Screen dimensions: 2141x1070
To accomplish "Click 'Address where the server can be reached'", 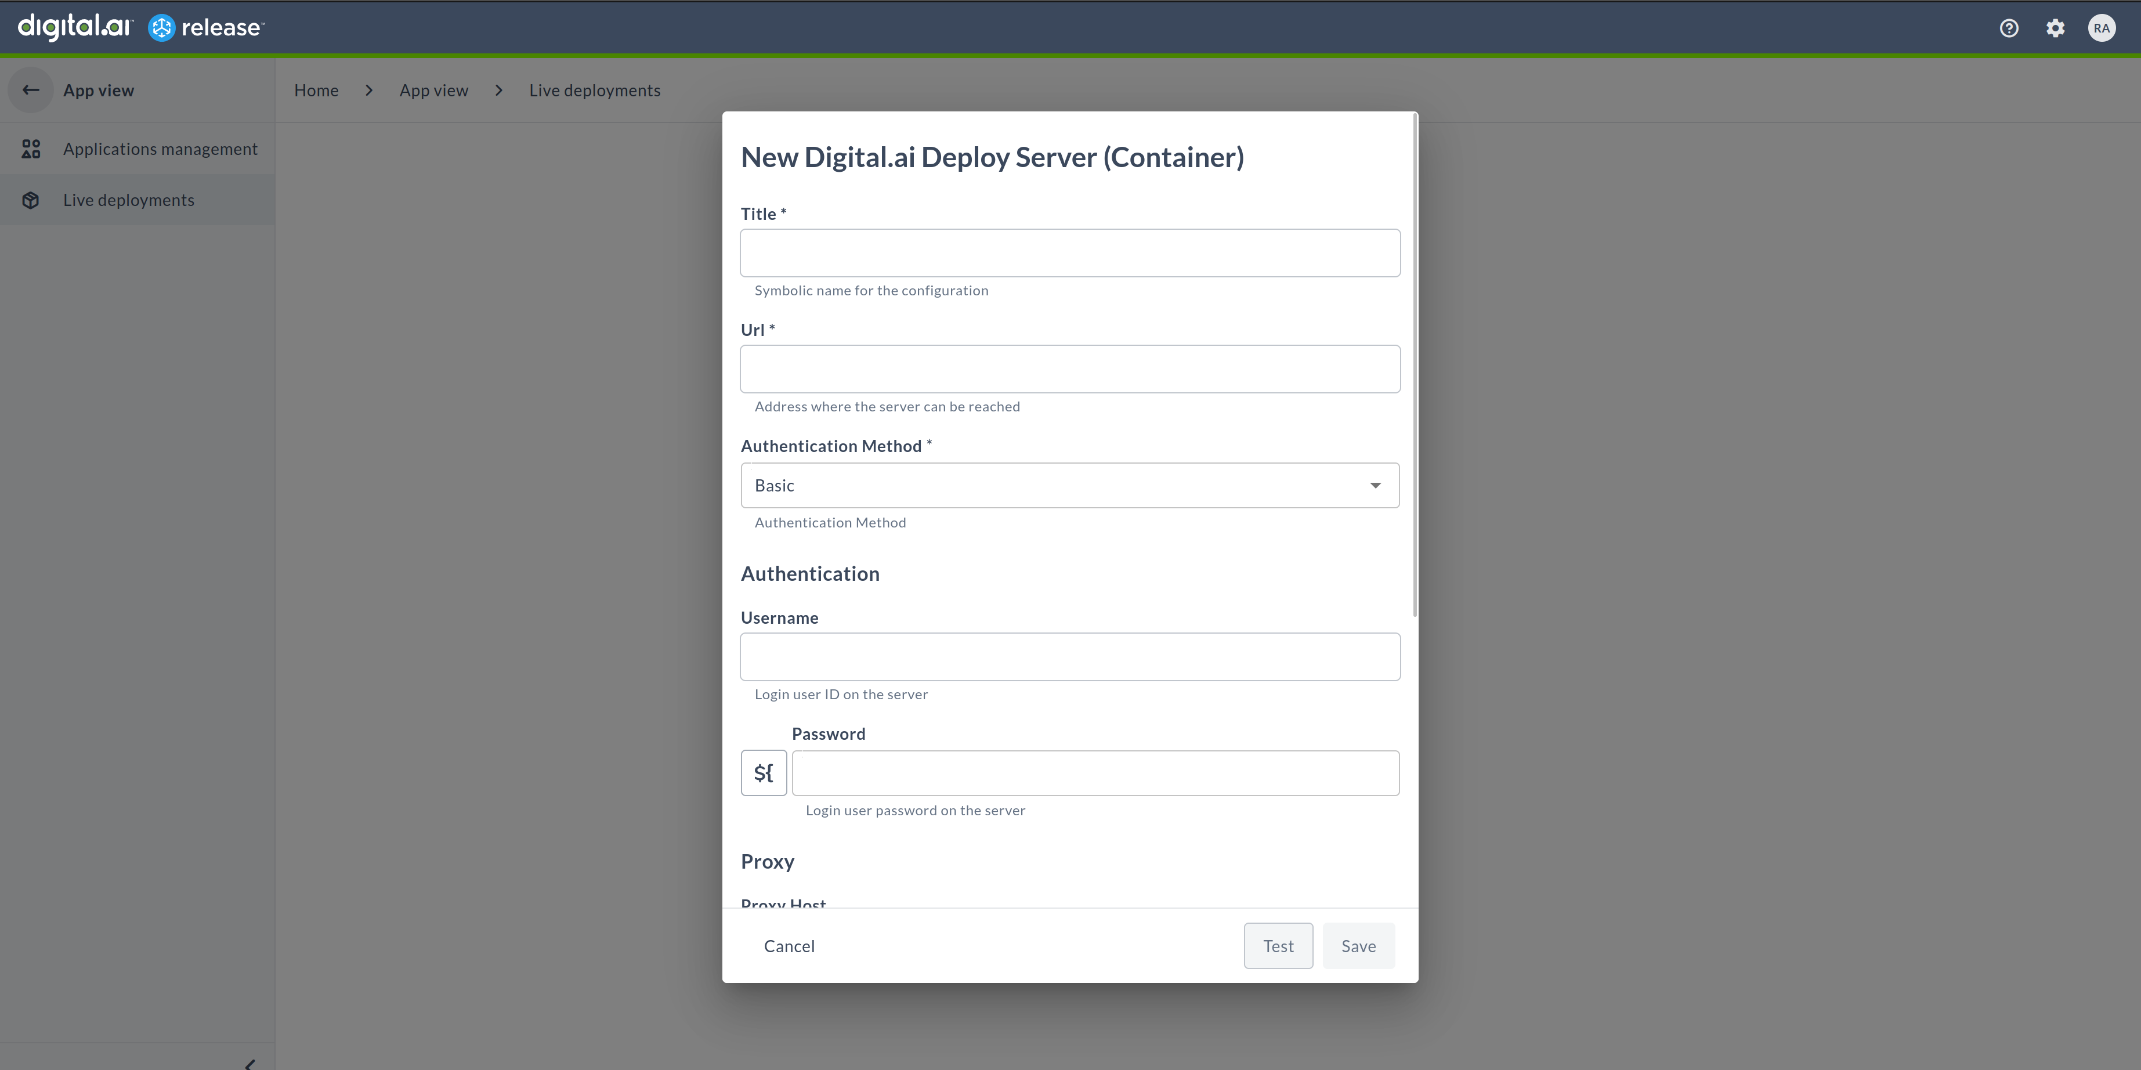I will (x=887, y=407).
